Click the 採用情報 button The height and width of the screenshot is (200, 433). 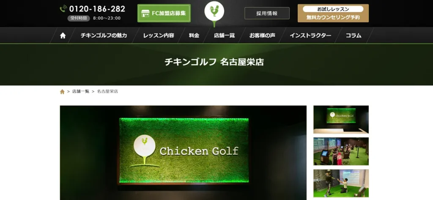point(267,13)
